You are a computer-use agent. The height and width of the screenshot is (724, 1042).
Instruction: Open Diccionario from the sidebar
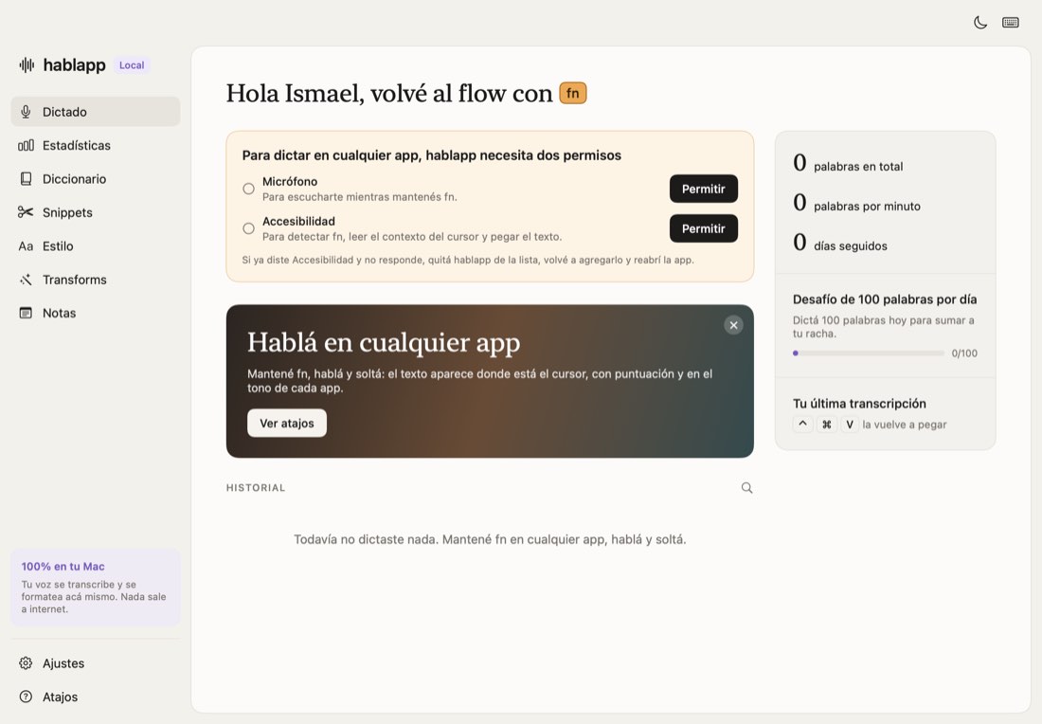[x=95, y=179]
